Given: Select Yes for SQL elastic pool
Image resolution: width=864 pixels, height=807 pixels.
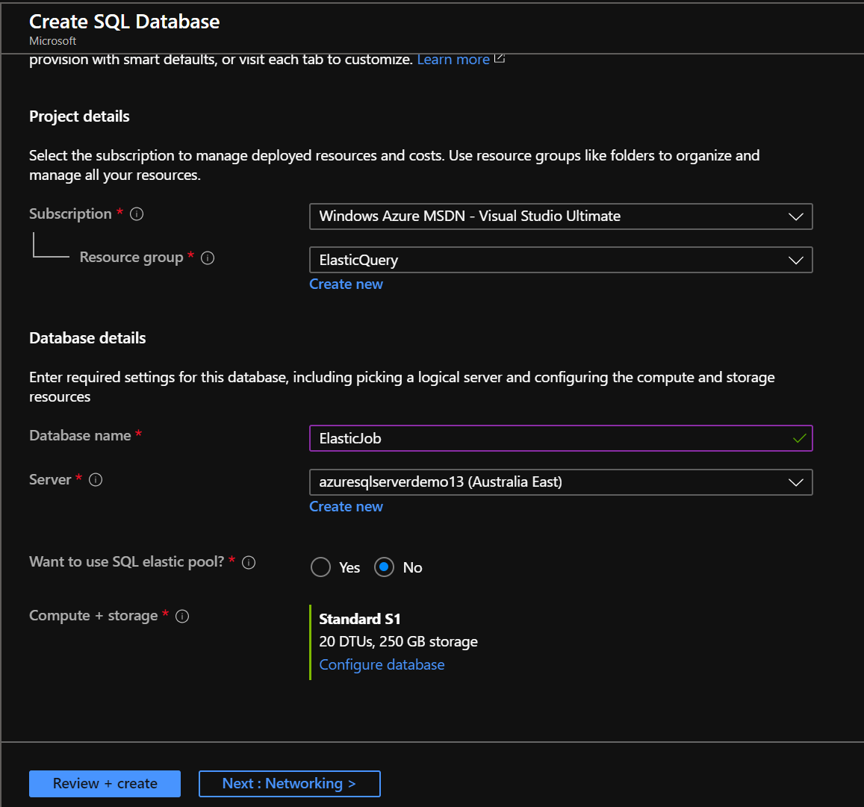Looking at the screenshot, I should click(x=320, y=567).
